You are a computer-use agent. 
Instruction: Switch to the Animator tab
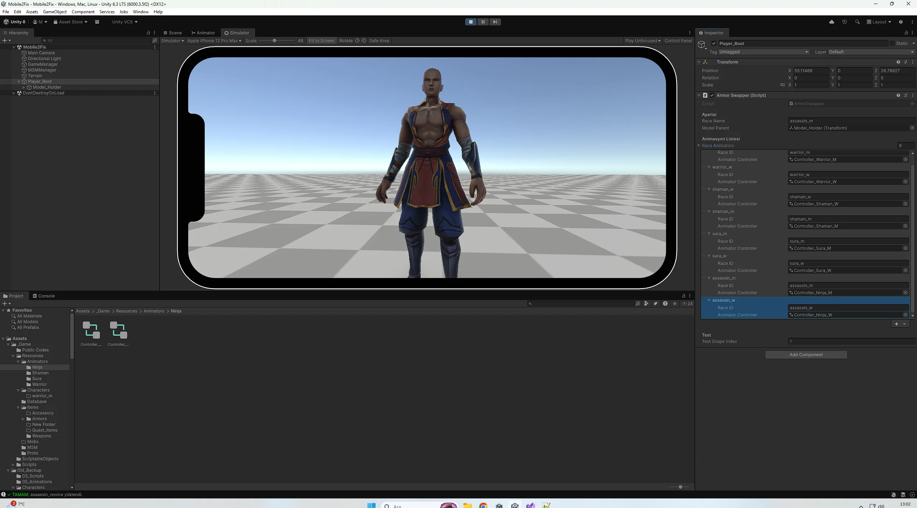203,33
